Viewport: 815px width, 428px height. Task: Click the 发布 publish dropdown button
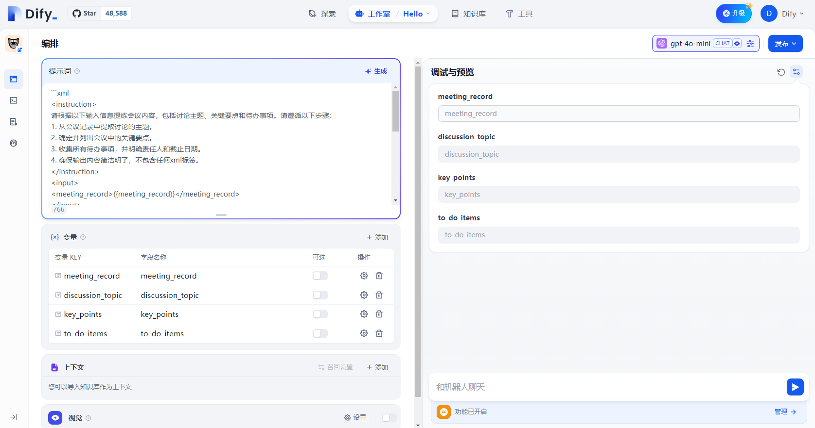point(785,43)
